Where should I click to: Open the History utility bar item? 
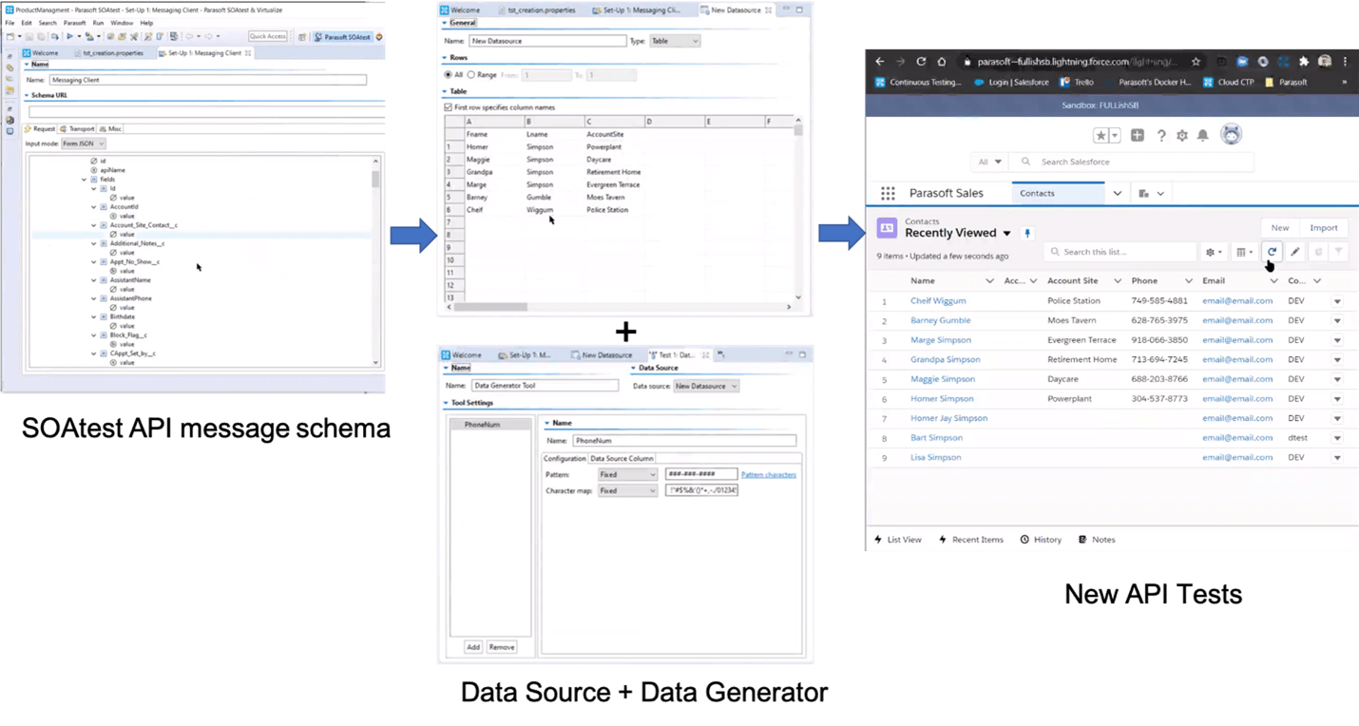click(1041, 540)
